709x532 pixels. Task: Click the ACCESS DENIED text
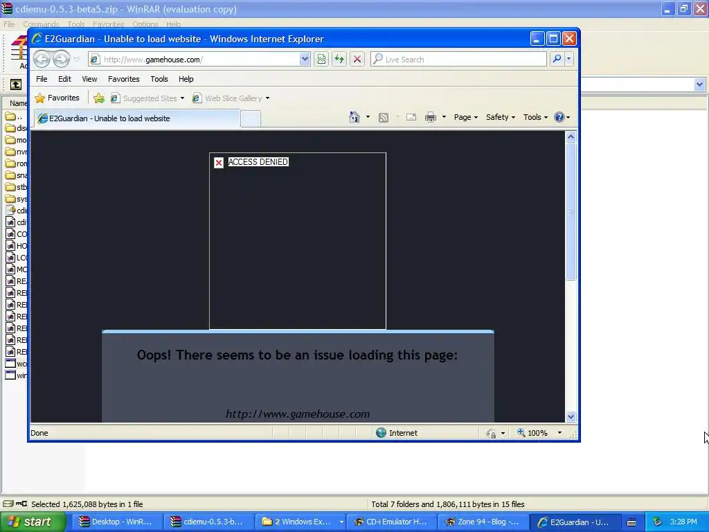pos(258,162)
